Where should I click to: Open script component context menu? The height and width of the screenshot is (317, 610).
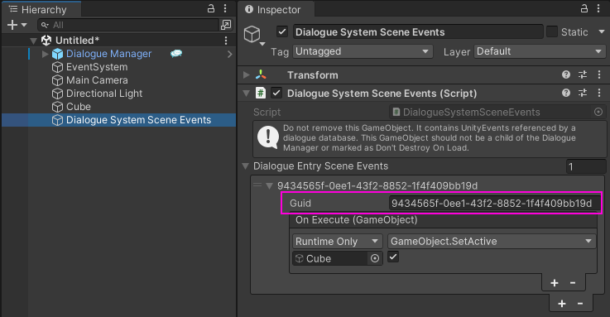(x=599, y=93)
